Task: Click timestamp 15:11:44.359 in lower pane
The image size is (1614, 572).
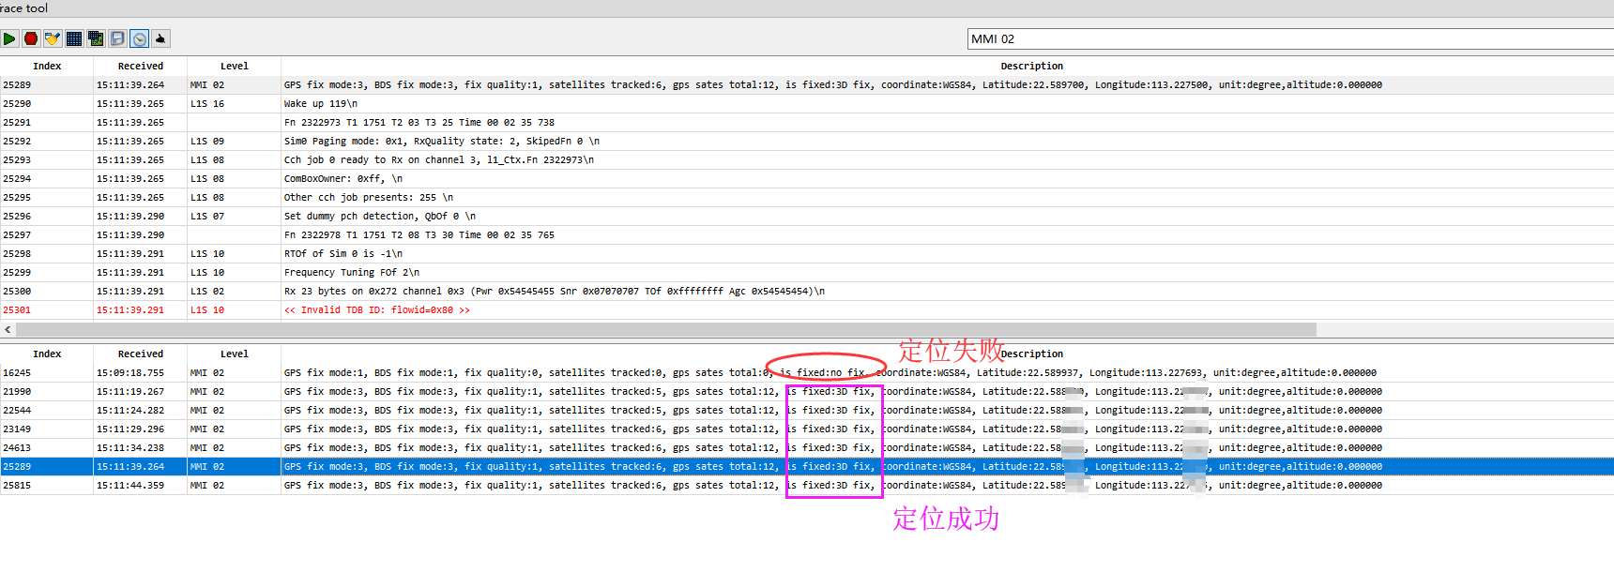Action: coord(130,486)
